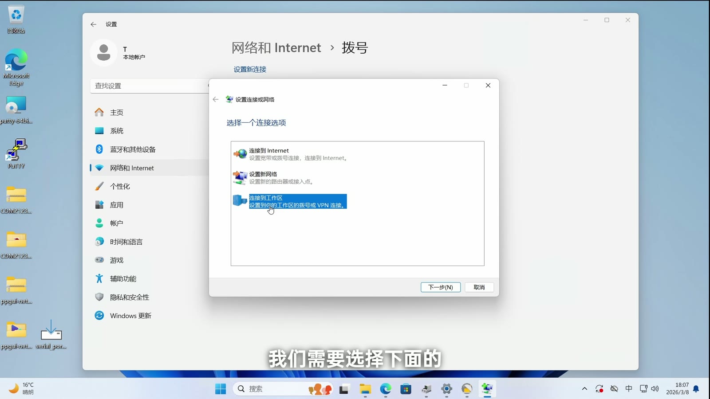Minimize the Settings window
The width and height of the screenshot is (710, 399).
pyautogui.click(x=586, y=20)
